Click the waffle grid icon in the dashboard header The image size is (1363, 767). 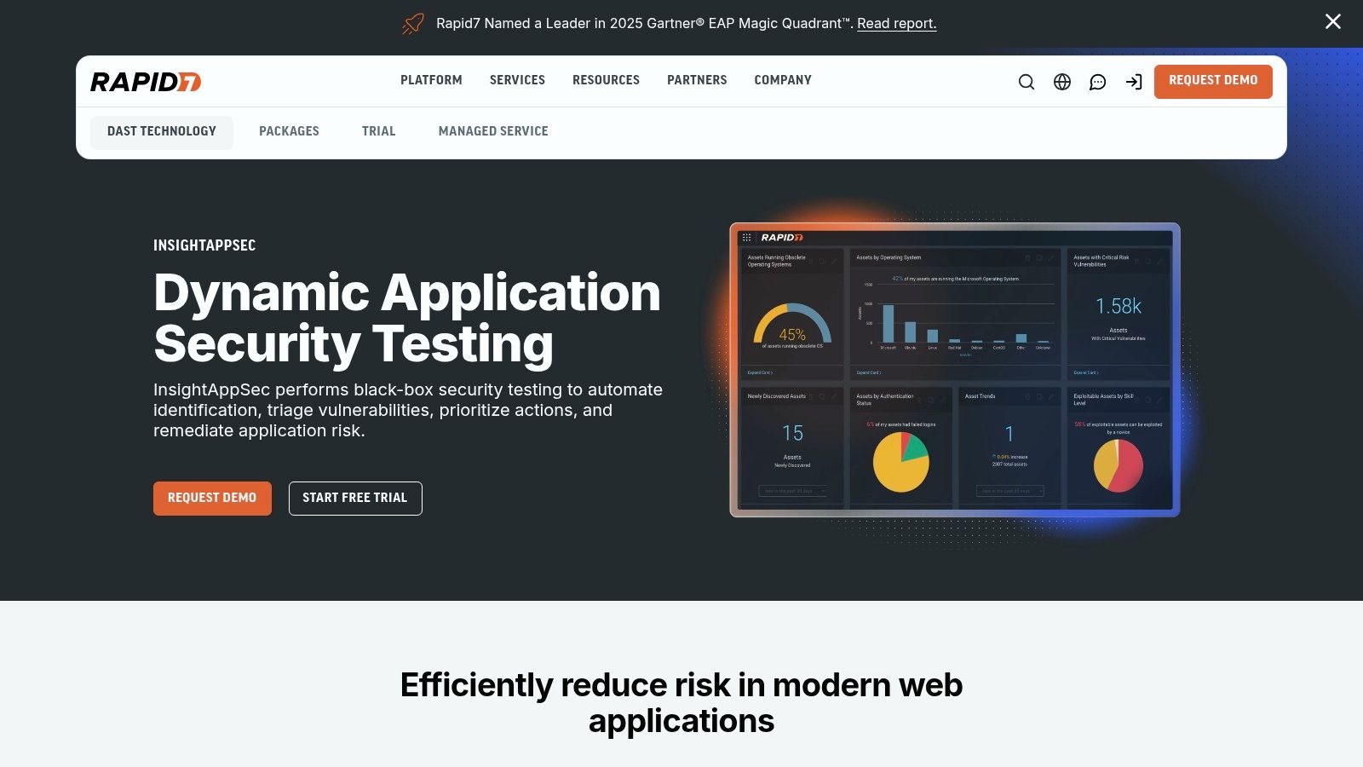tap(746, 237)
